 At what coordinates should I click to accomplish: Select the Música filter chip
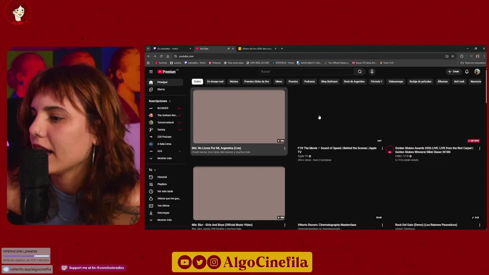point(234,81)
